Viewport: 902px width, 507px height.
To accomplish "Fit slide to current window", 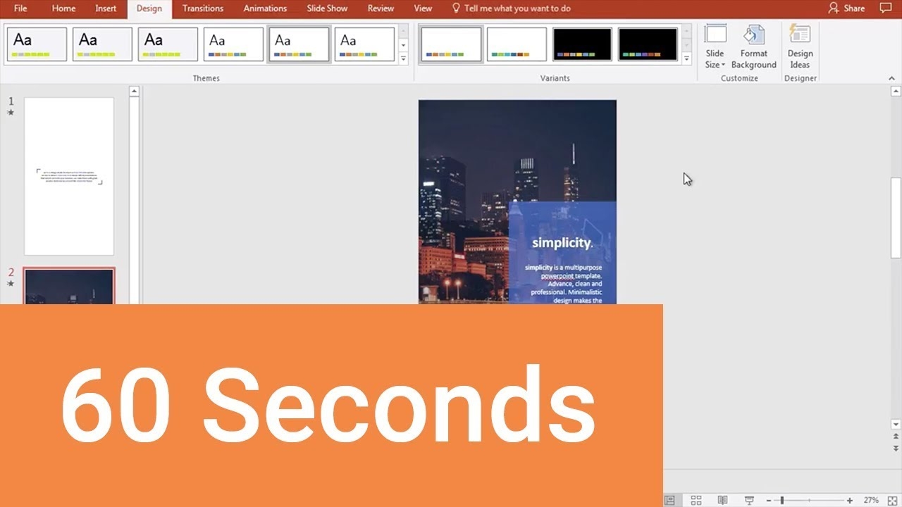I will click(x=893, y=500).
